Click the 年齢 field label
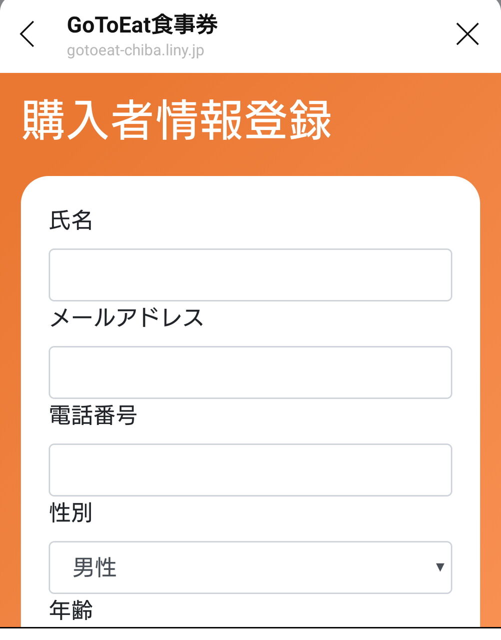501x640 pixels. 71,610
